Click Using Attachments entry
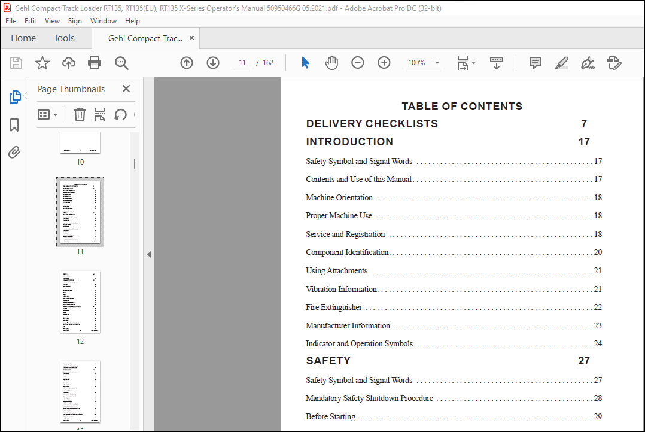Screen dimensions: 645x432 (454, 270)
